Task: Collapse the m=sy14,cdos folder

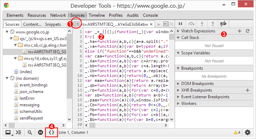Action: coord(15,58)
